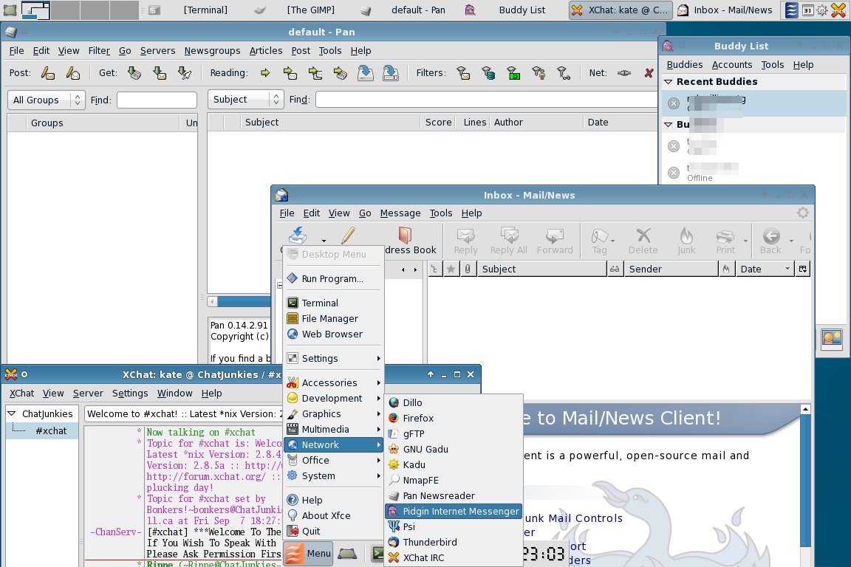Viewport: 851px width, 567px height.
Task: Open Buddies menu in Buddy List
Action: (x=684, y=64)
